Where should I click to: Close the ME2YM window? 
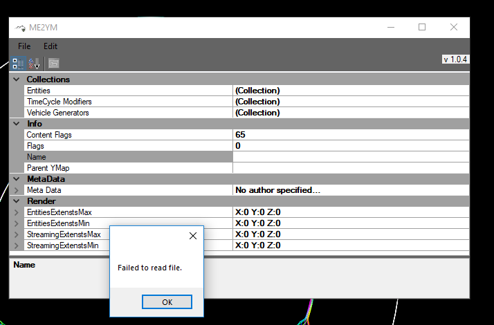(454, 27)
